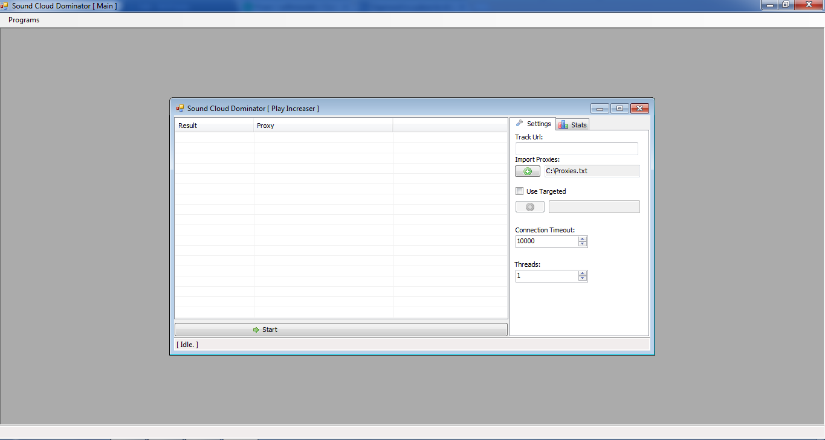Increase the Threads count
Screen dimensions: 825x440
click(583, 273)
